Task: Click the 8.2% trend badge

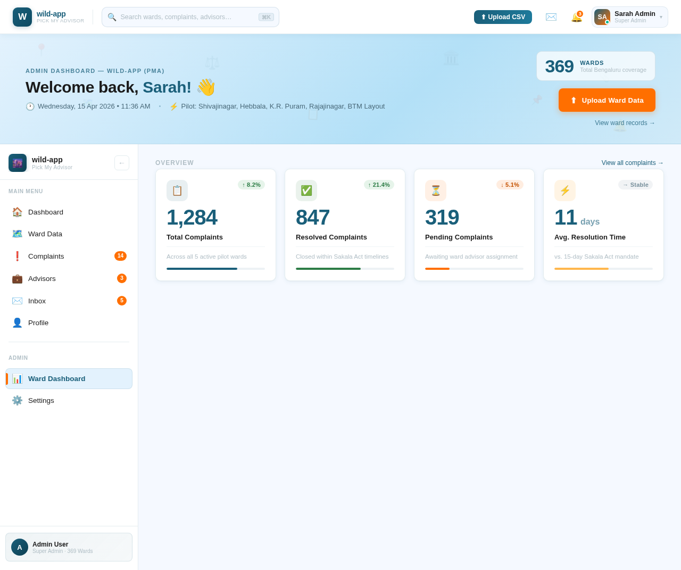Action: 251,185
